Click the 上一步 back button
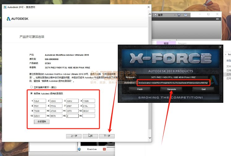This screenshot has width=231, height=156. pos(74,136)
